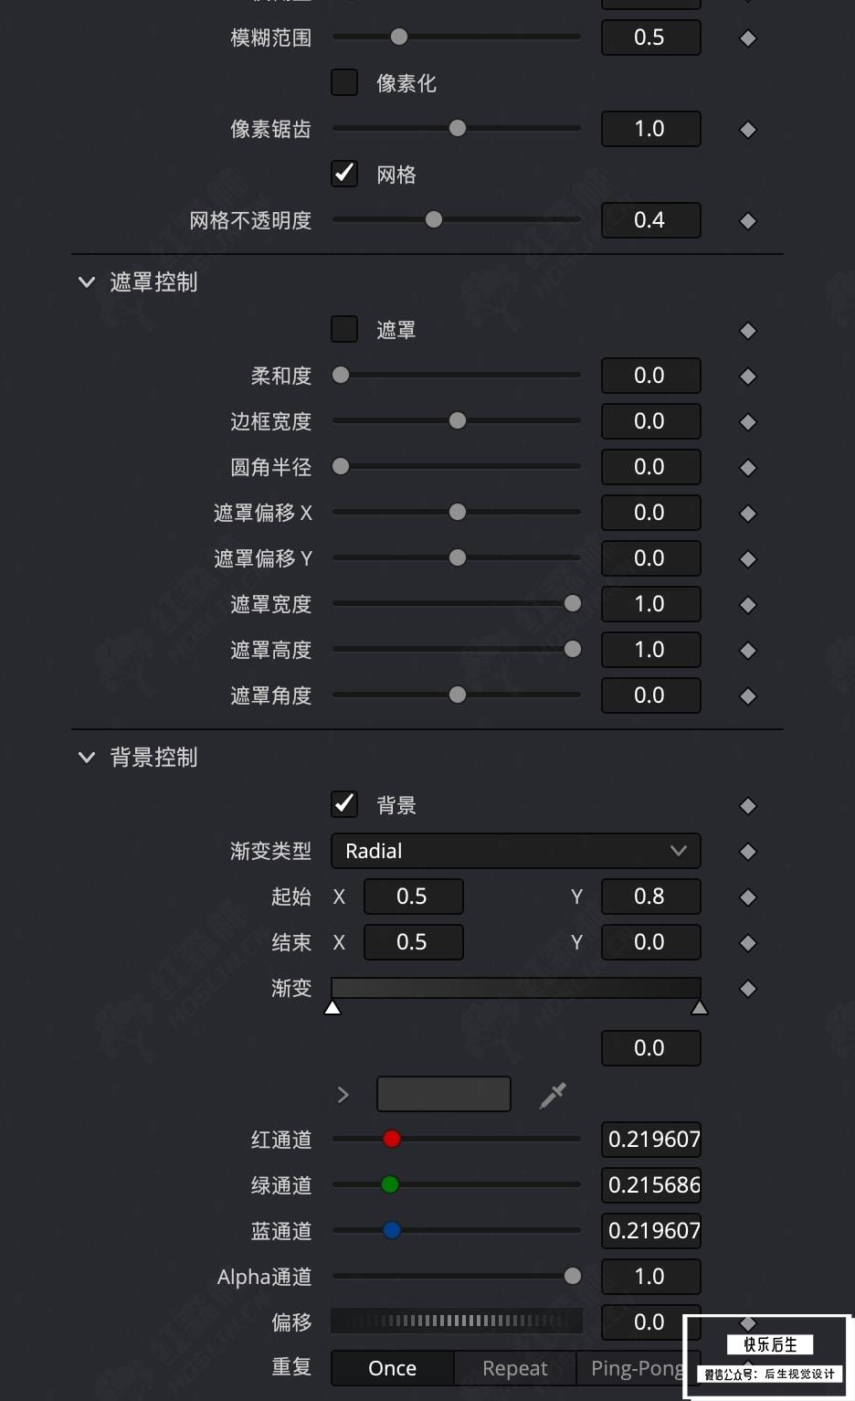Click the 起始 Y value field
The image size is (855, 1401).
click(x=651, y=897)
